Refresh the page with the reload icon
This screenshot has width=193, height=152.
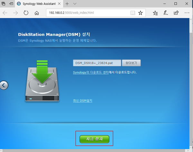(x=26, y=13)
